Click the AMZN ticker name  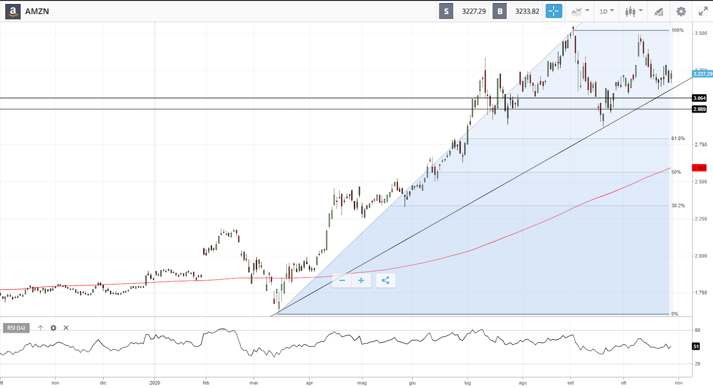[x=37, y=12]
